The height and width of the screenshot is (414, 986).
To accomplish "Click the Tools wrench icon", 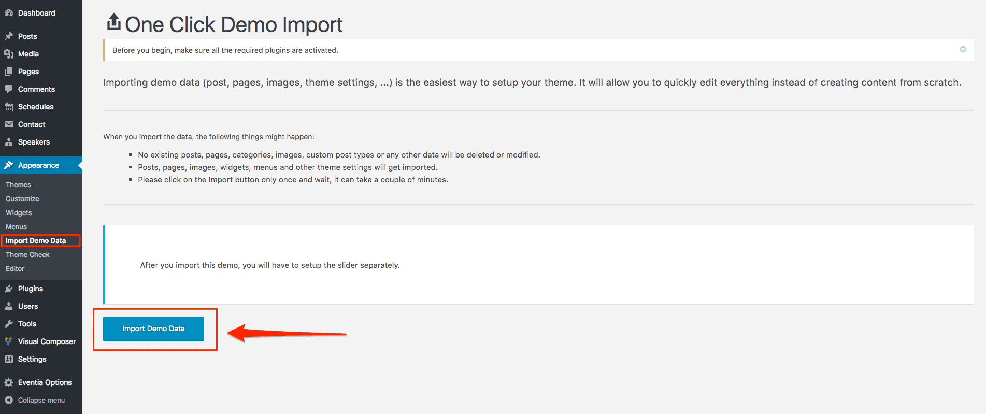I will (9, 324).
